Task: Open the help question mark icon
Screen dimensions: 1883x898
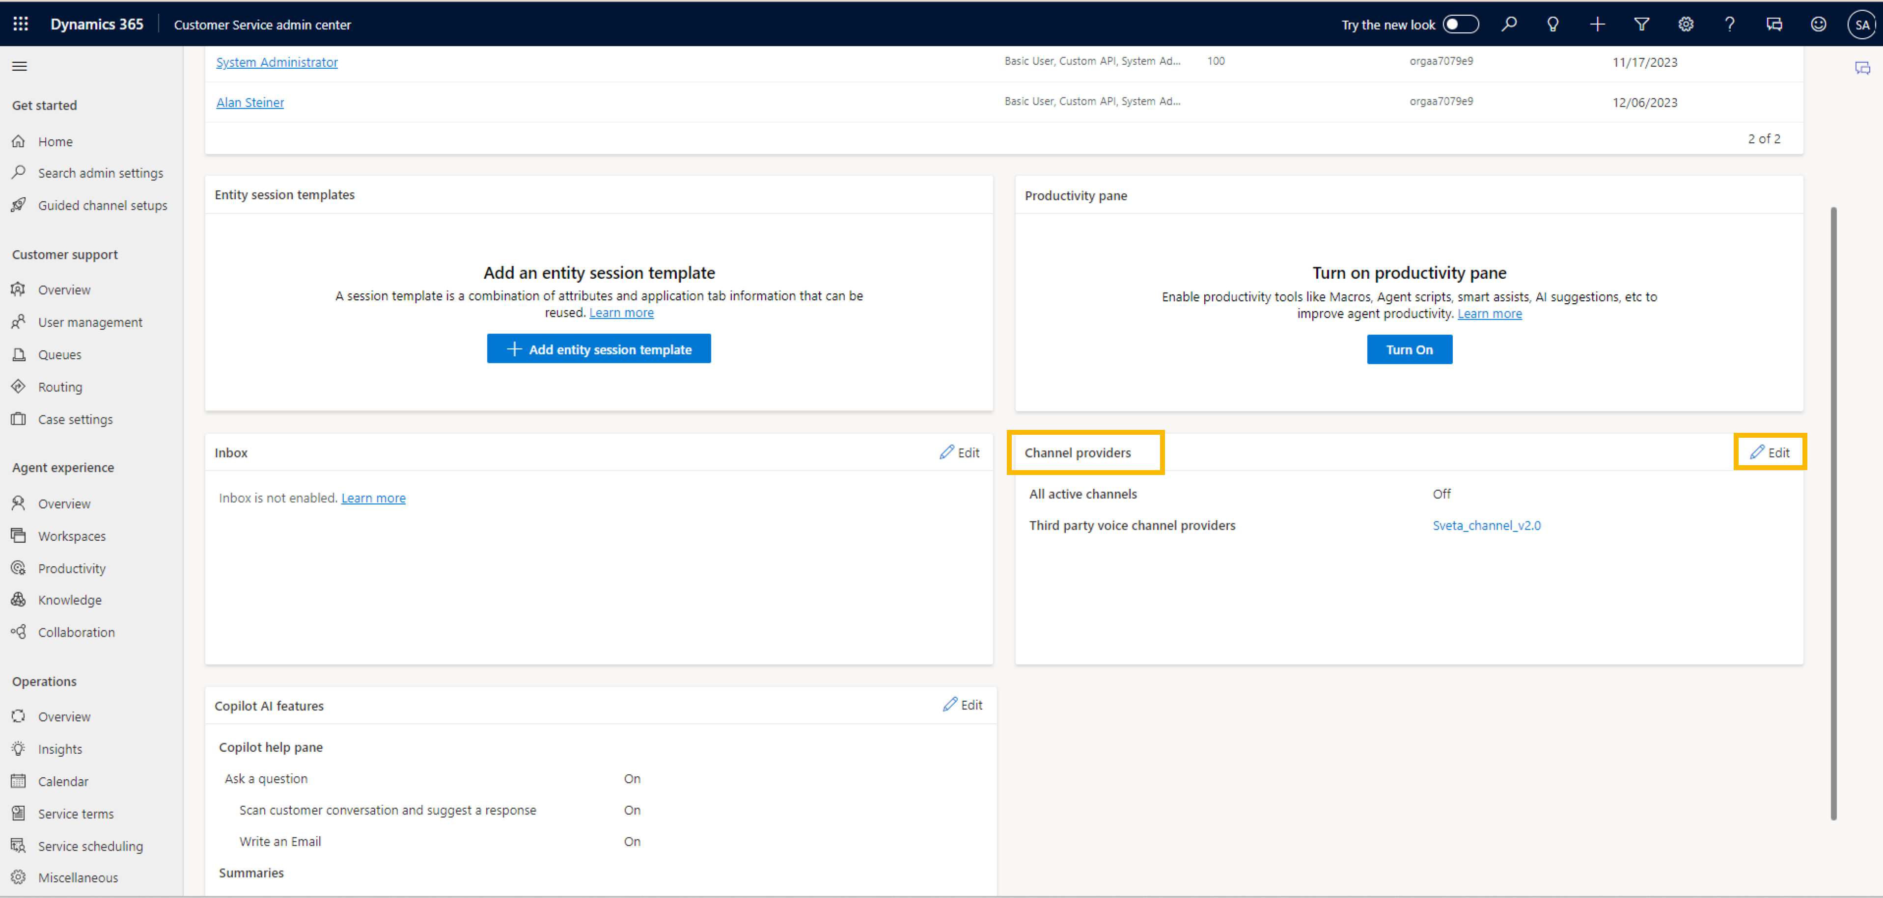Action: [1729, 24]
